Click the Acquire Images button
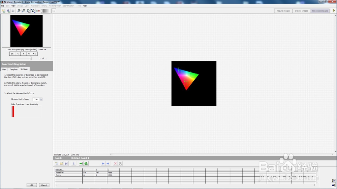This screenshot has width=337, height=189. pyautogui.click(x=283, y=11)
